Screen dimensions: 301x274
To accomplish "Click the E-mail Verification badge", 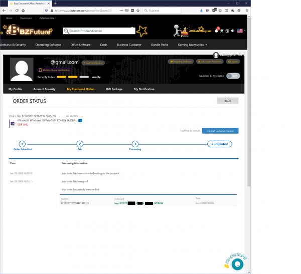I will click(93, 63).
